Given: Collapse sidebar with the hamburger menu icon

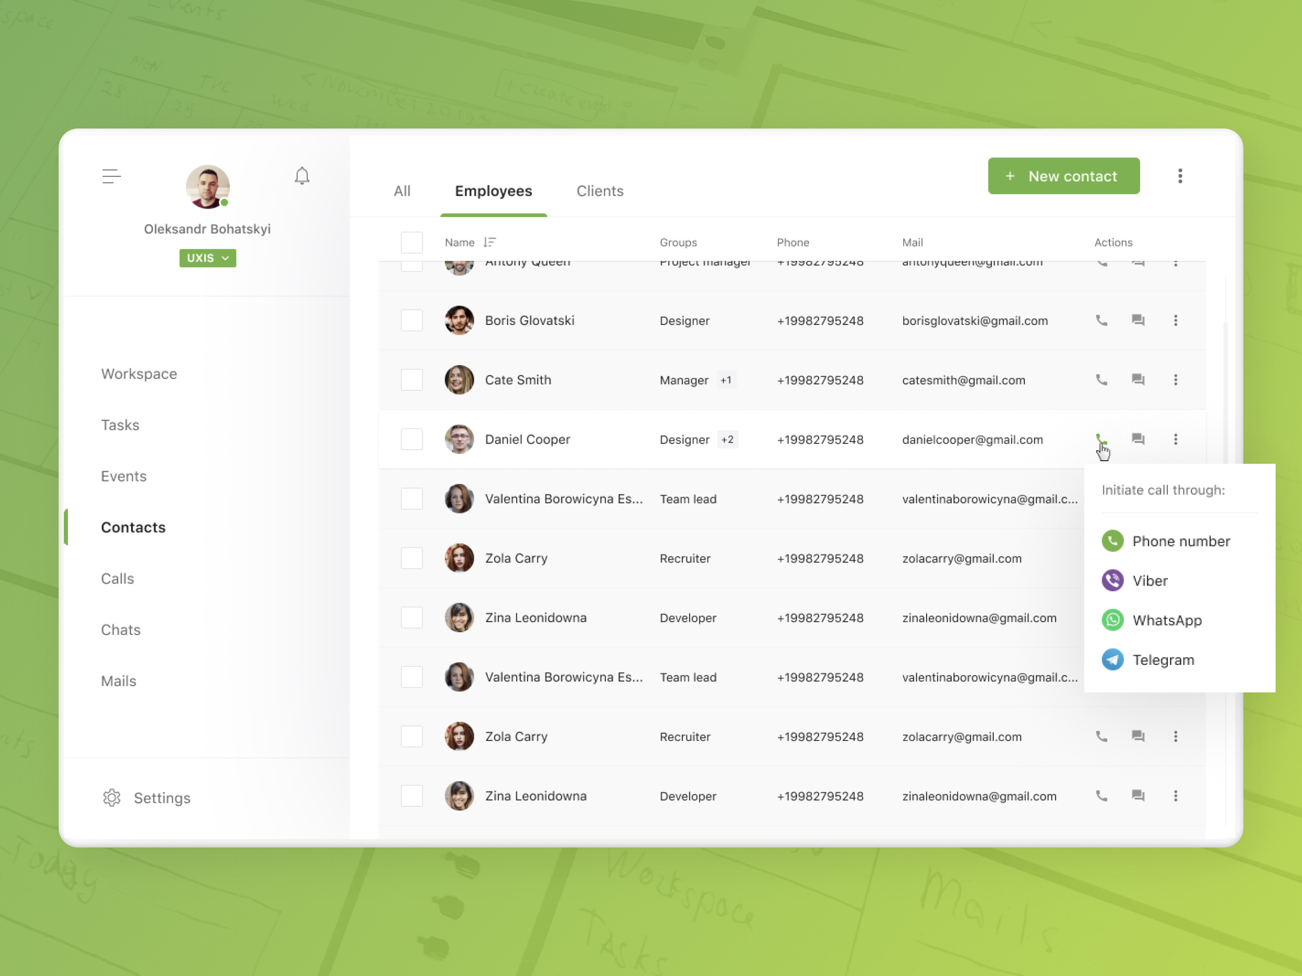Looking at the screenshot, I should 111,176.
